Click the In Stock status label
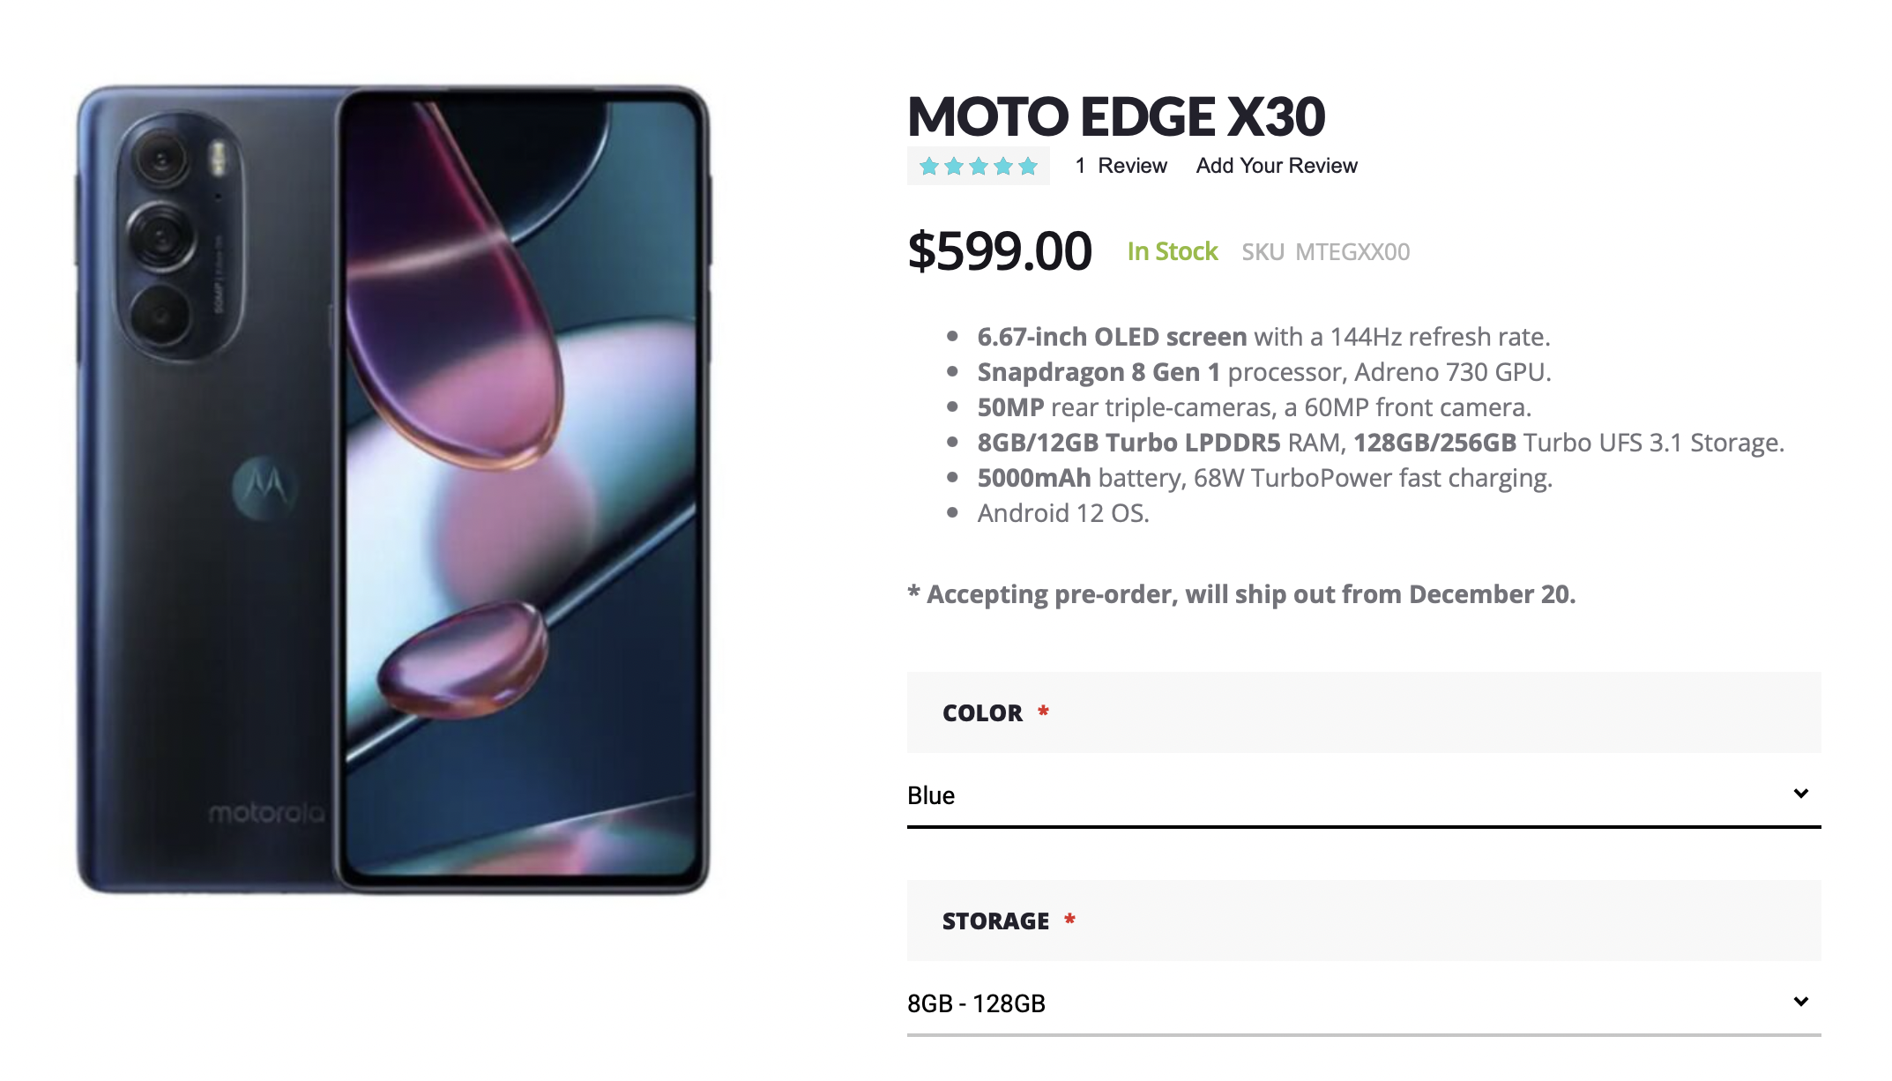1892x1081 pixels. 1172,252
